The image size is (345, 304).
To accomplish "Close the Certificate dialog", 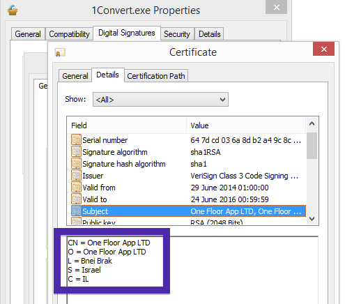I will (323, 49).
